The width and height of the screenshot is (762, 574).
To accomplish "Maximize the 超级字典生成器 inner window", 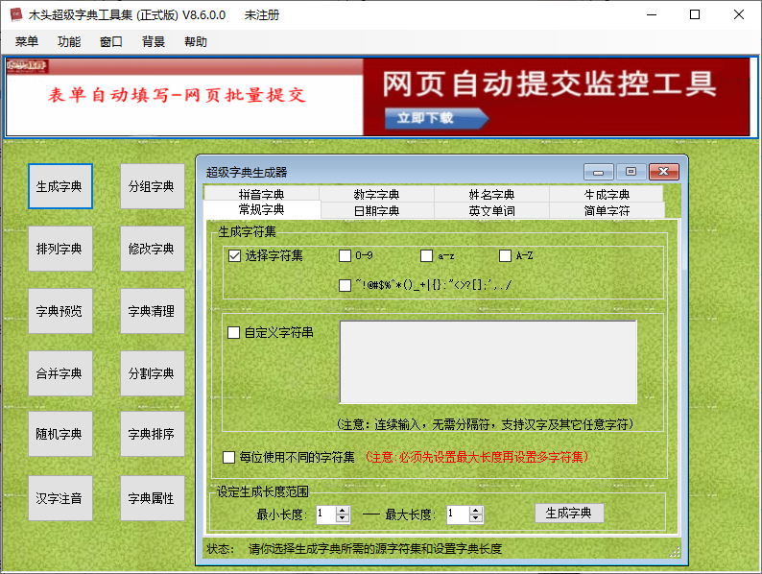I will (x=631, y=172).
